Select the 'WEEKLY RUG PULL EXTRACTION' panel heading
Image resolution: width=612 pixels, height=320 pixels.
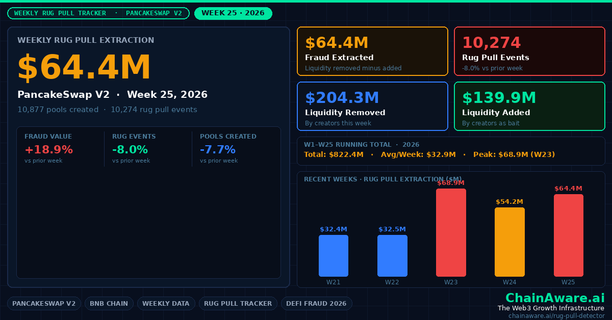(x=86, y=40)
